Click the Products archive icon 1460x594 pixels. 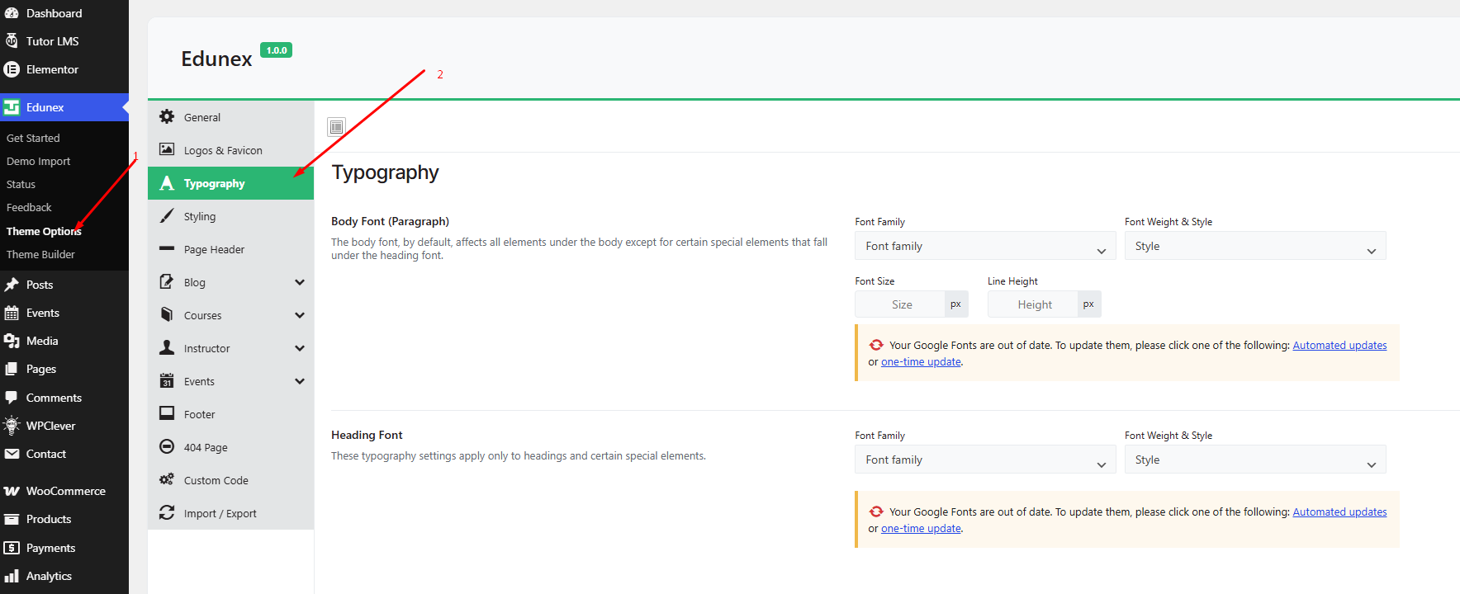(12, 519)
